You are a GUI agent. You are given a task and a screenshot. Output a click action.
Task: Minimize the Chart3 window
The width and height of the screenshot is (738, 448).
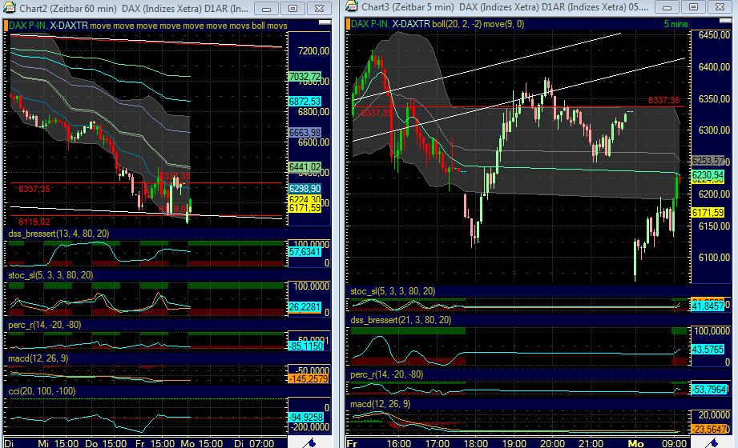(x=667, y=7)
